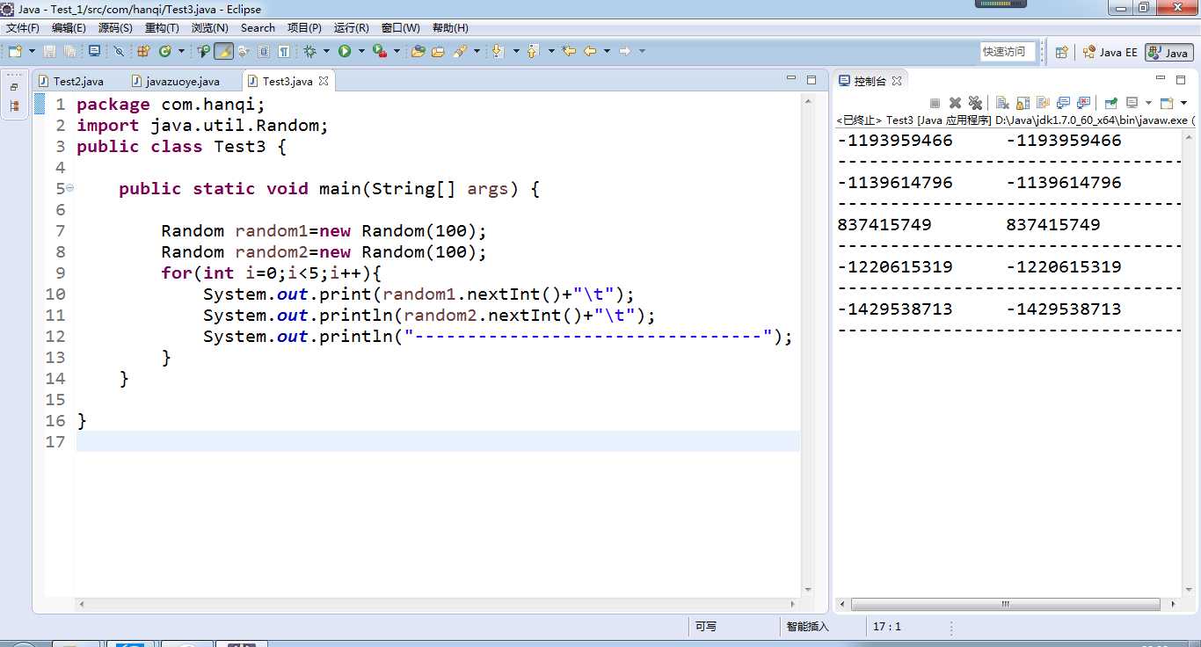Toggle Pin Console

[1110, 103]
